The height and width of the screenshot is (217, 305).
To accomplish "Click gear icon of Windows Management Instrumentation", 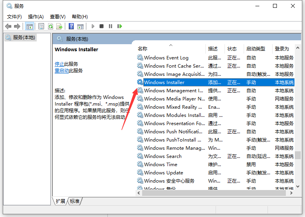I will pos(140,90).
